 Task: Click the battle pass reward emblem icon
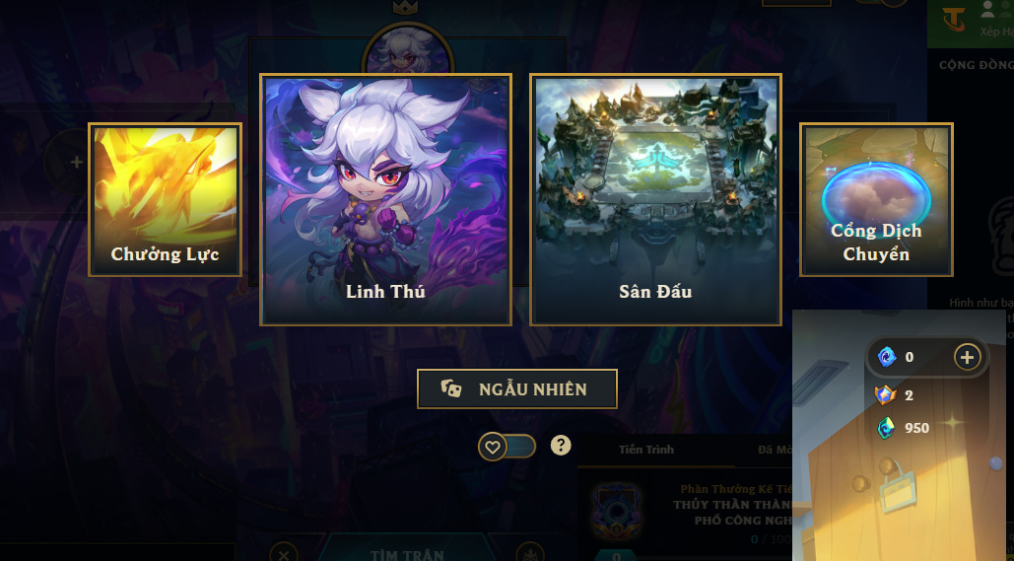pos(617,511)
